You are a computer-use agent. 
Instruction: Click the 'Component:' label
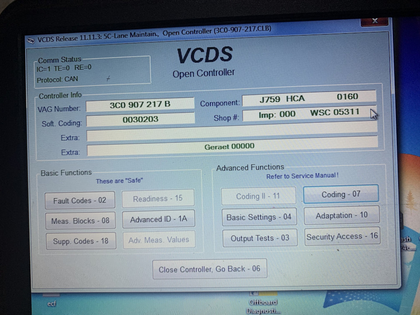[x=220, y=103]
